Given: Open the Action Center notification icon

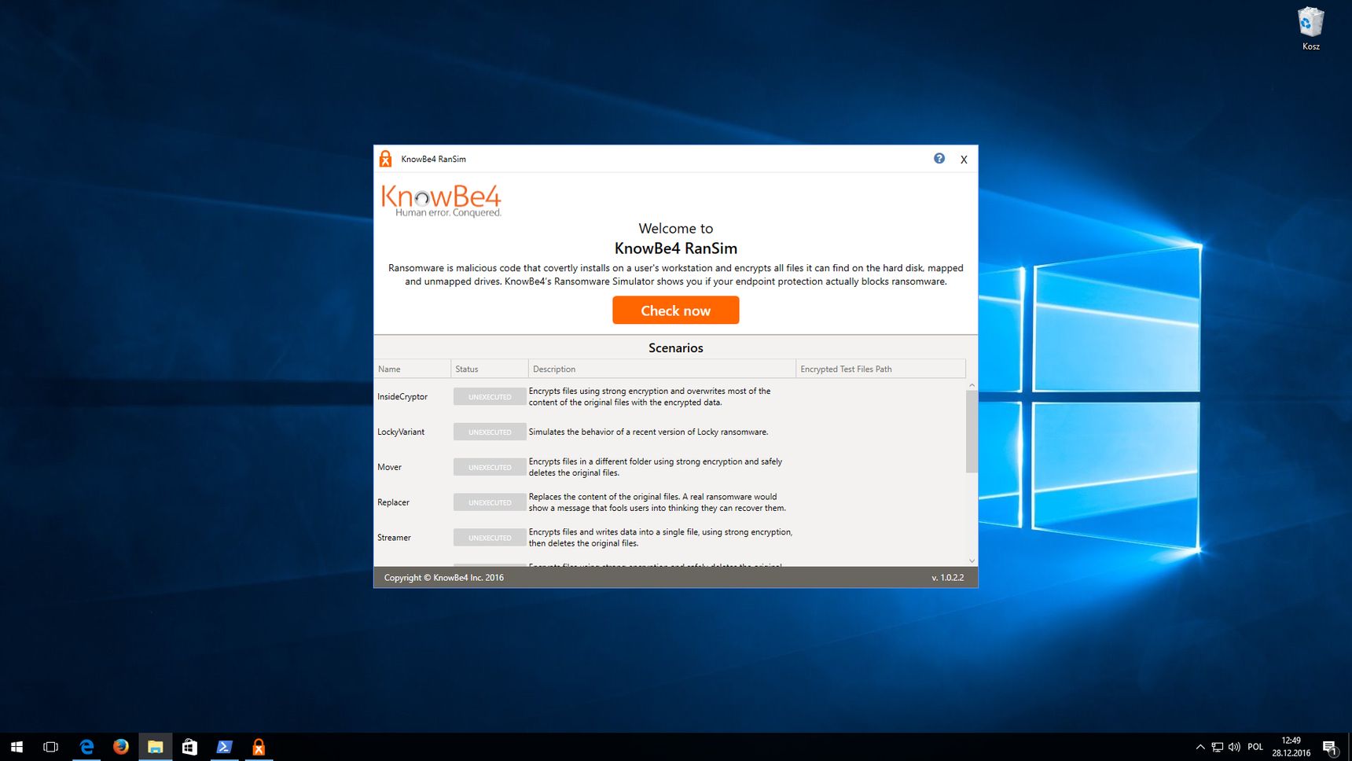Looking at the screenshot, I should click(1330, 747).
